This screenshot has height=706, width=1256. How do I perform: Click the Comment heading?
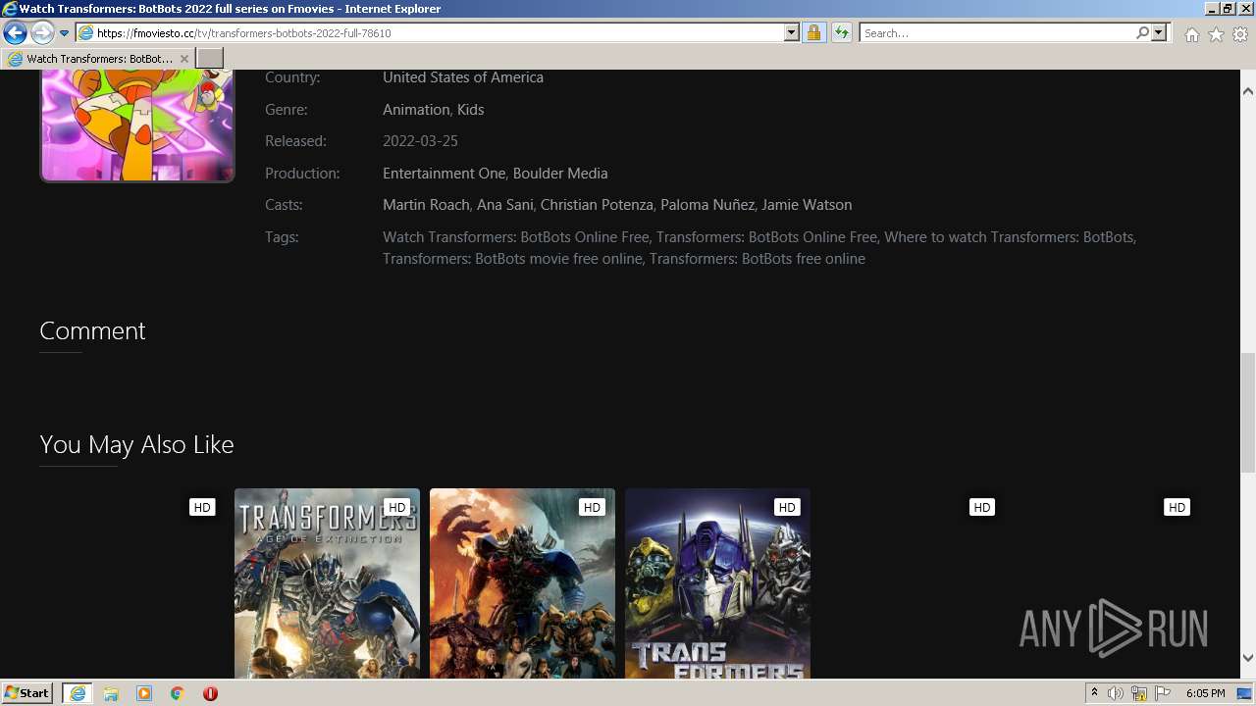92,331
